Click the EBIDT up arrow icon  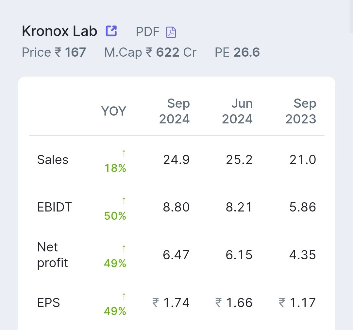124,201
